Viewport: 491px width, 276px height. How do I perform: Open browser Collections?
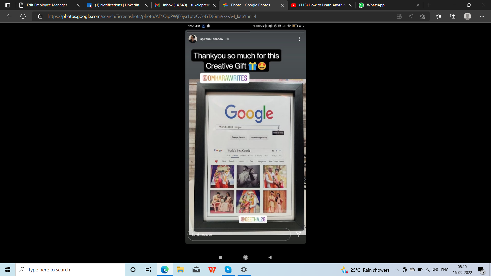[453, 16]
